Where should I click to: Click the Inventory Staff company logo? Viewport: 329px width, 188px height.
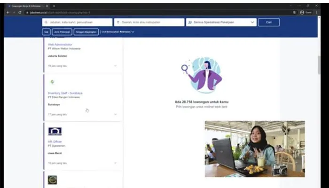[x=53, y=82]
